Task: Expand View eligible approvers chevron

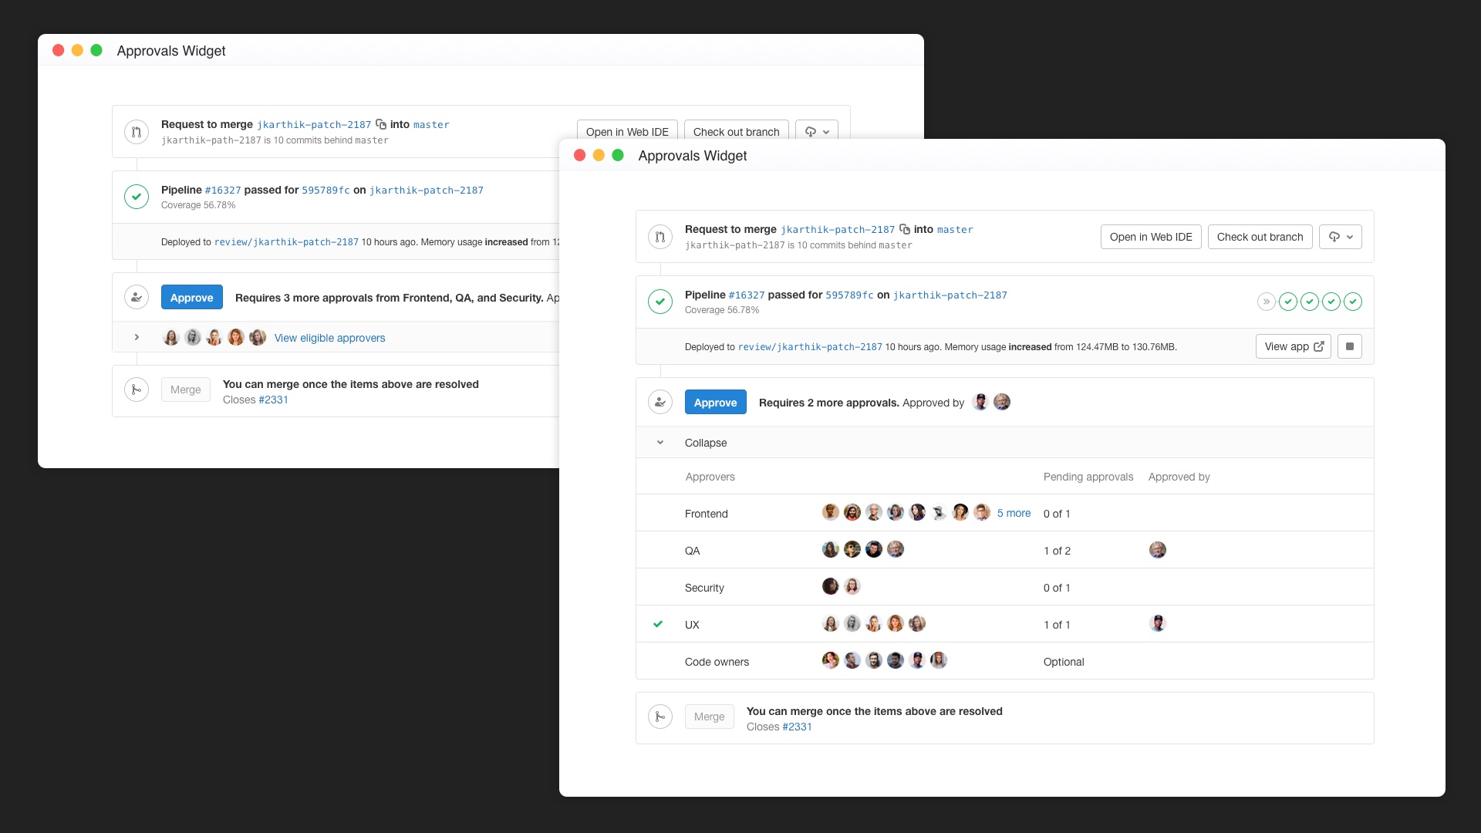Action: coord(137,337)
